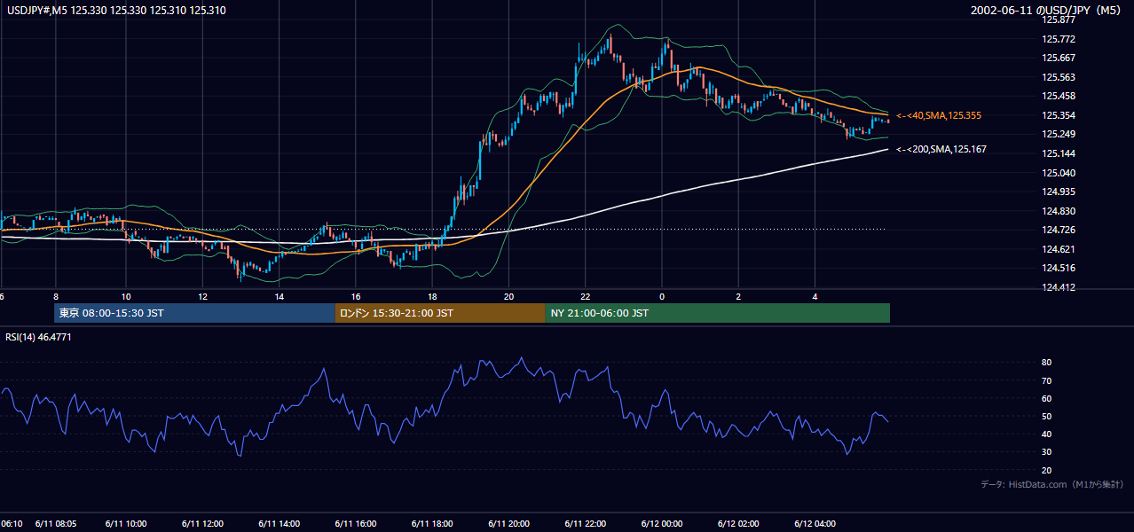The image size is (1134, 532).
Task: Click hour label 14 below price chart
Action: [x=280, y=296]
